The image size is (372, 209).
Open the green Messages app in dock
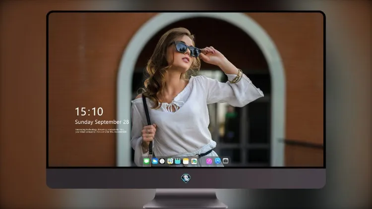pyautogui.click(x=146, y=161)
